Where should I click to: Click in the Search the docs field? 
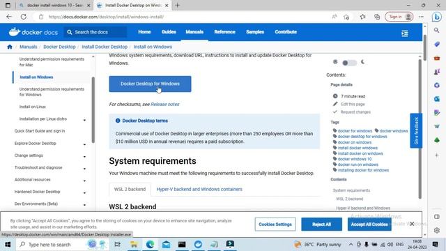click(95, 32)
